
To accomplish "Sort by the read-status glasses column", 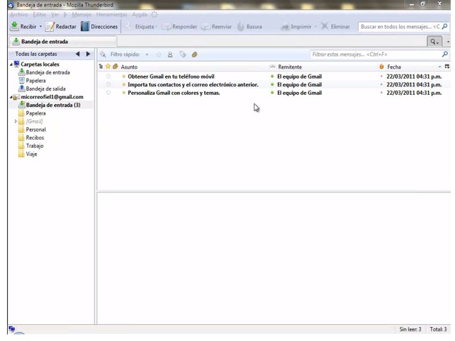I will 272,66.
